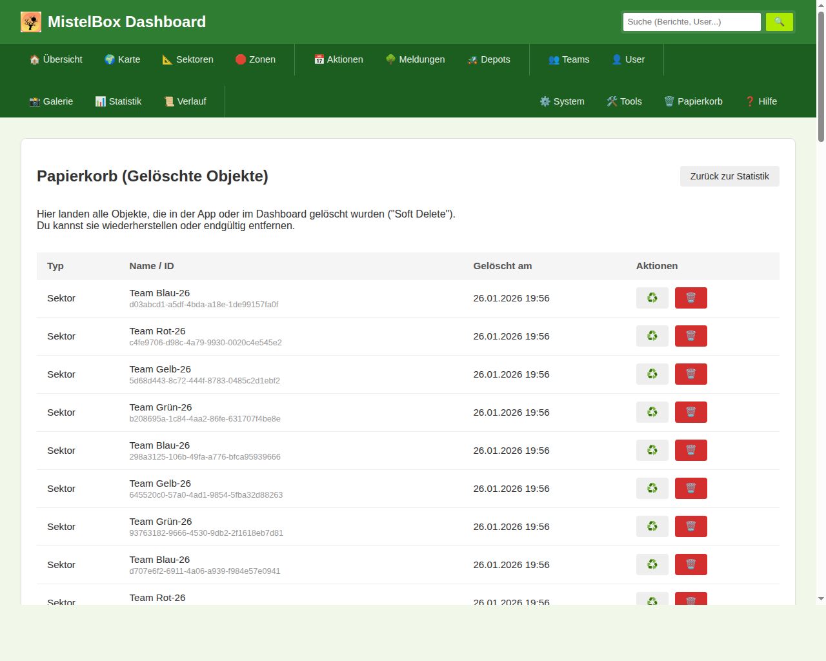
Task: Open the Statistik page
Action: 118,101
